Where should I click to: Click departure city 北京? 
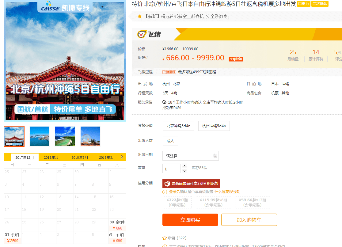tap(177, 84)
